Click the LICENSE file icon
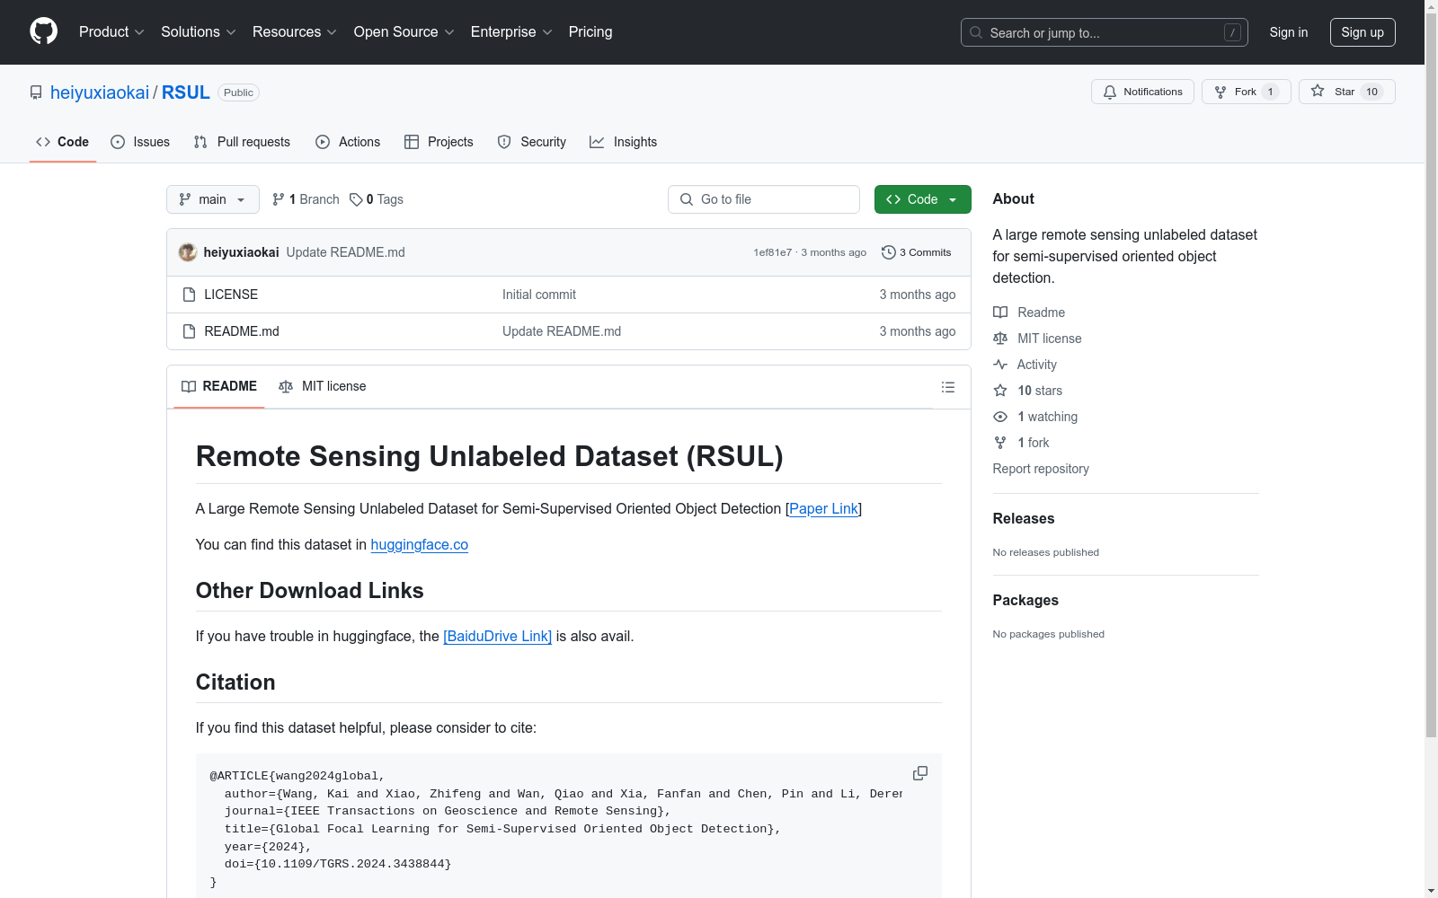This screenshot has width=1438, height=898. [189, 295]
